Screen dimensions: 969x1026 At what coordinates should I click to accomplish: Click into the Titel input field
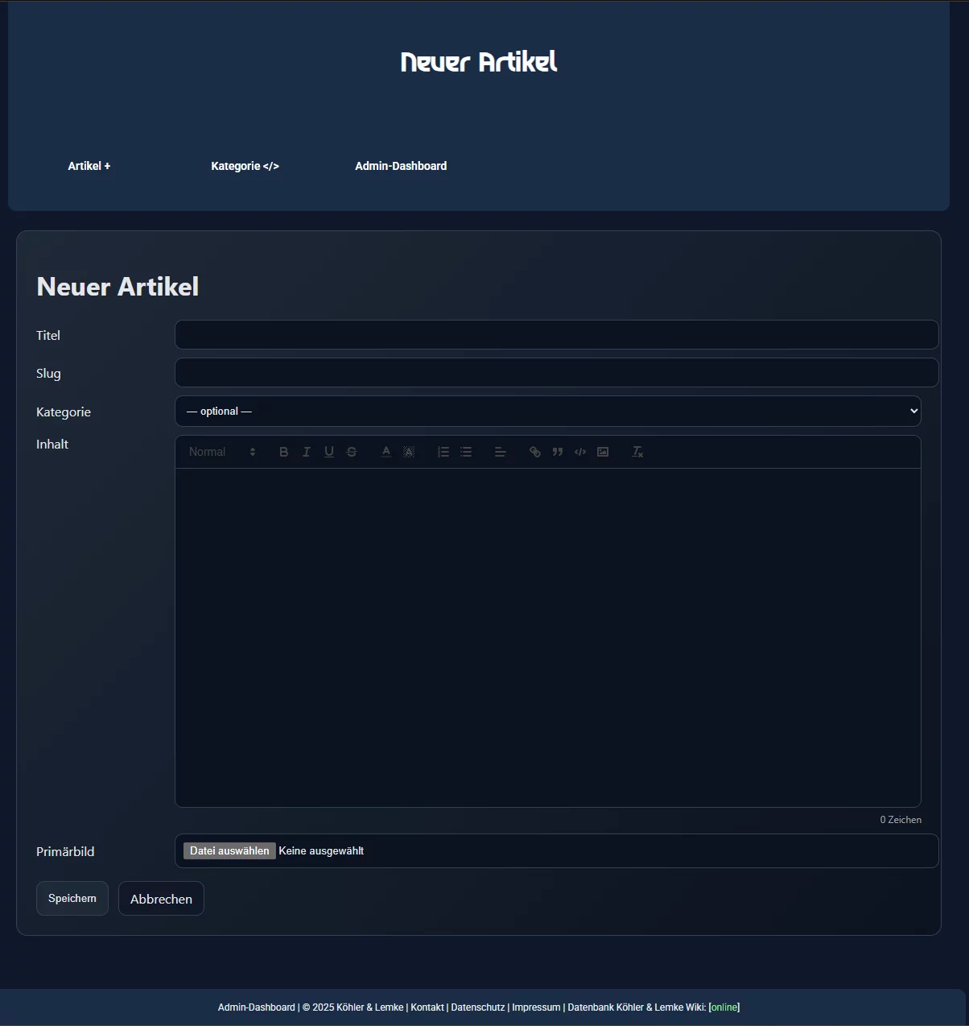556,335
